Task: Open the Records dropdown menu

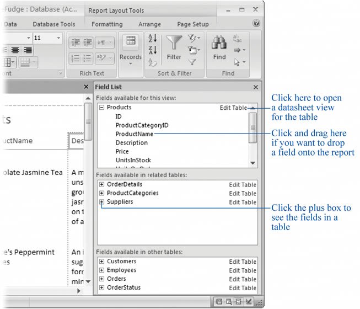Action: [131, 63]
